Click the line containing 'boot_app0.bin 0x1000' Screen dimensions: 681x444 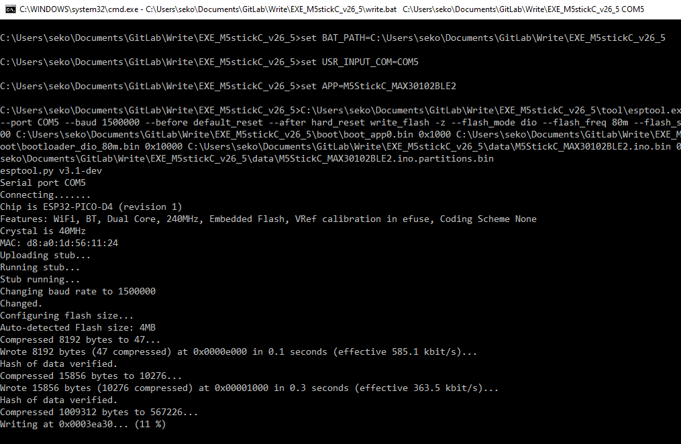[341, 135]
